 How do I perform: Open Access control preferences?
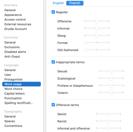point(15,20)
